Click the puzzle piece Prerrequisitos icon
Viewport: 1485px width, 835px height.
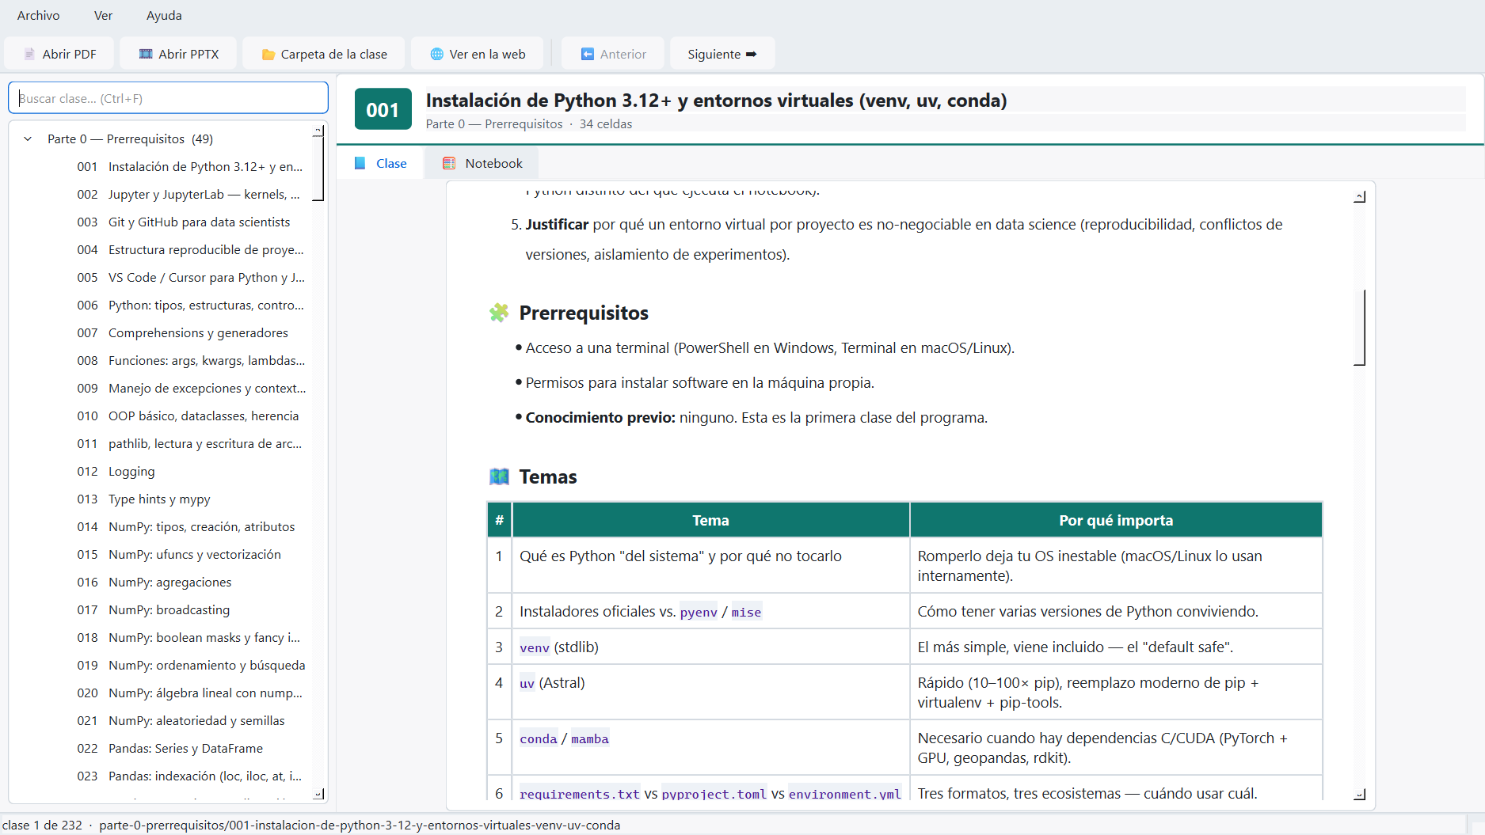[x=499, y=313]
